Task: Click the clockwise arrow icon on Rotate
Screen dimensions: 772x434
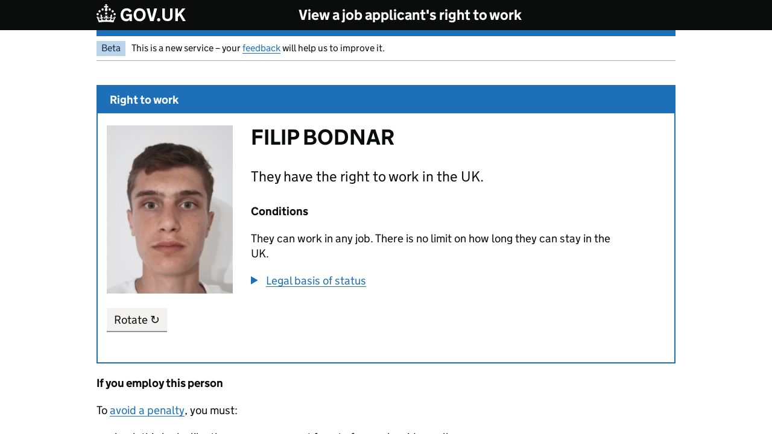Action: pyautogui.click(x=155, y=319)
